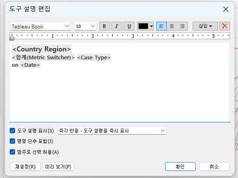Toggle 도구 설명 표시(S) checkbox
Image resolution: width=238 pixels, height=178 pixels.
pyautogui.click(x=13, y=131)
